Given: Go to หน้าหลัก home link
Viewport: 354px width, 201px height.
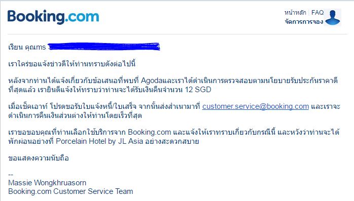Looking at the screenshot, I should [295, 13].
